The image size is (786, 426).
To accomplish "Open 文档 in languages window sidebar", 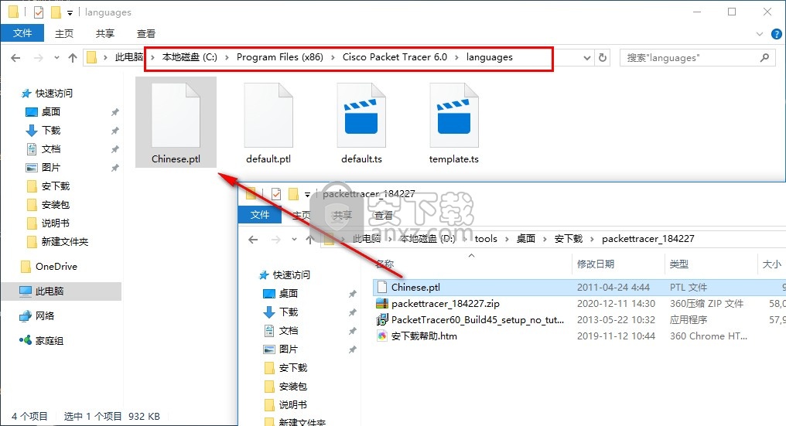I will pos(43,149).
